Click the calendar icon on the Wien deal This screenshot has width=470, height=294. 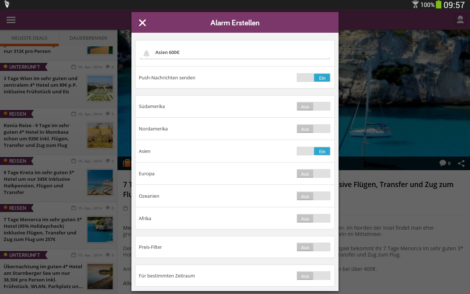pos(73,67)
